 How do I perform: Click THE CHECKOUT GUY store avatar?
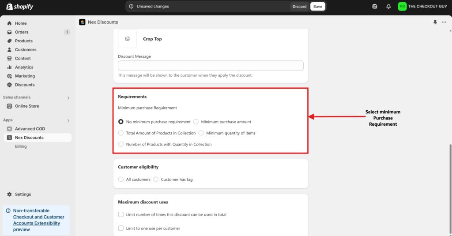click(402, 6)
